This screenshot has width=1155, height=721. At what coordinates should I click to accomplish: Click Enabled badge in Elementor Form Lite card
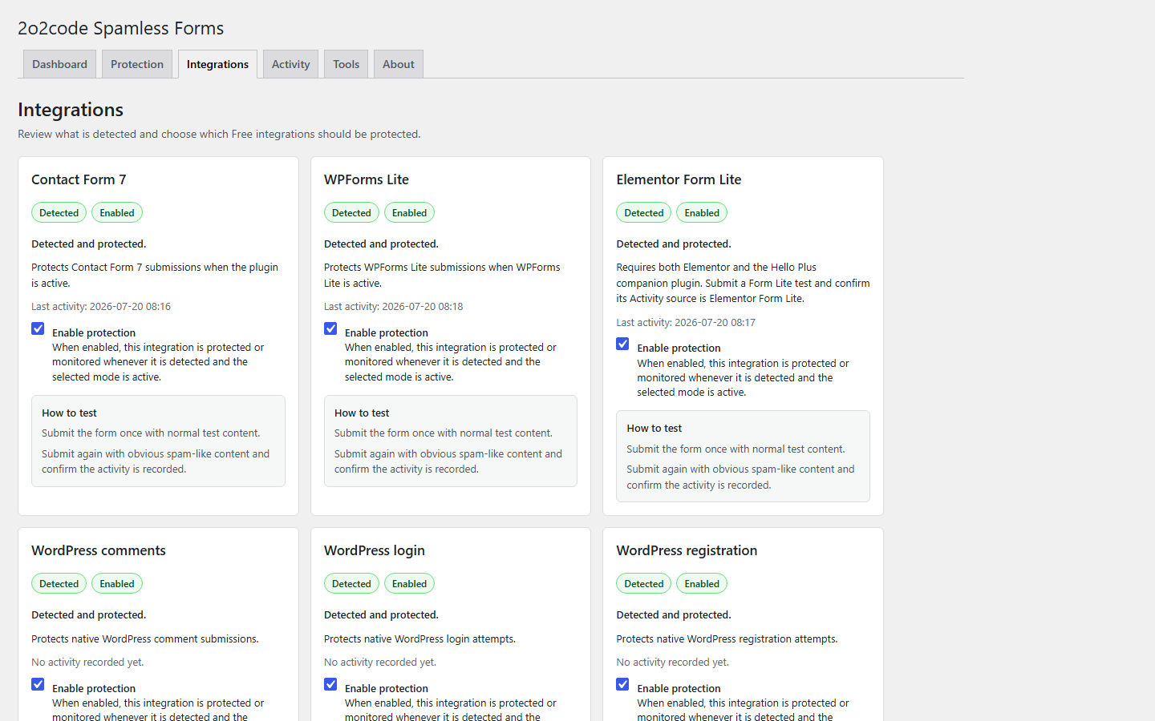(702, 212)
